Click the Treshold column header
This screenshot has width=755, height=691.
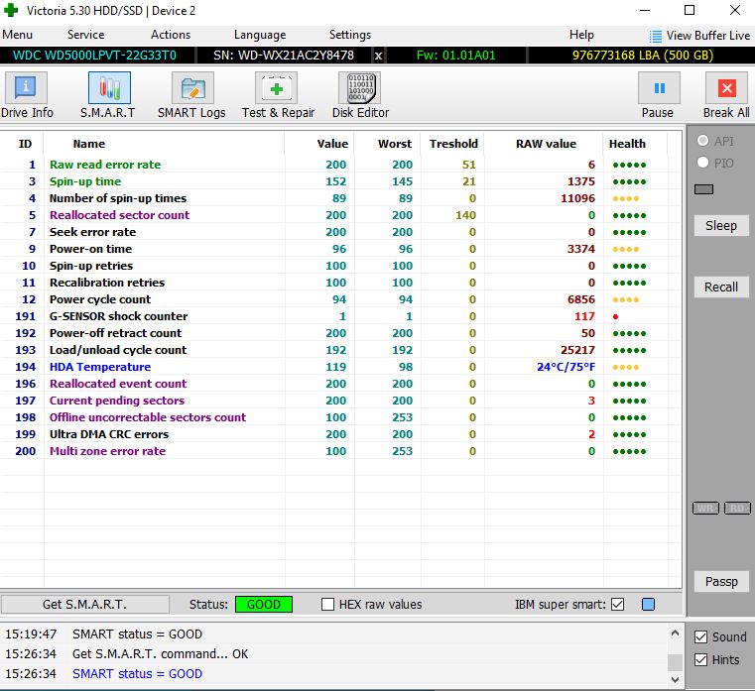(x=453, y=144)
